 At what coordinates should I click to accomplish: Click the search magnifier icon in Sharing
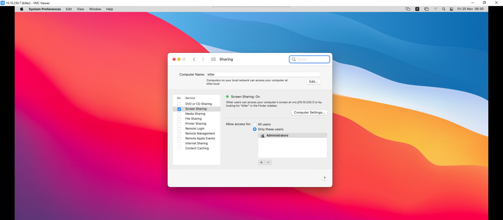(294, 59)
